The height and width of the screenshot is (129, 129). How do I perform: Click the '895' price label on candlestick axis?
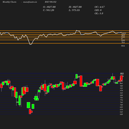[x=121, y=88]
